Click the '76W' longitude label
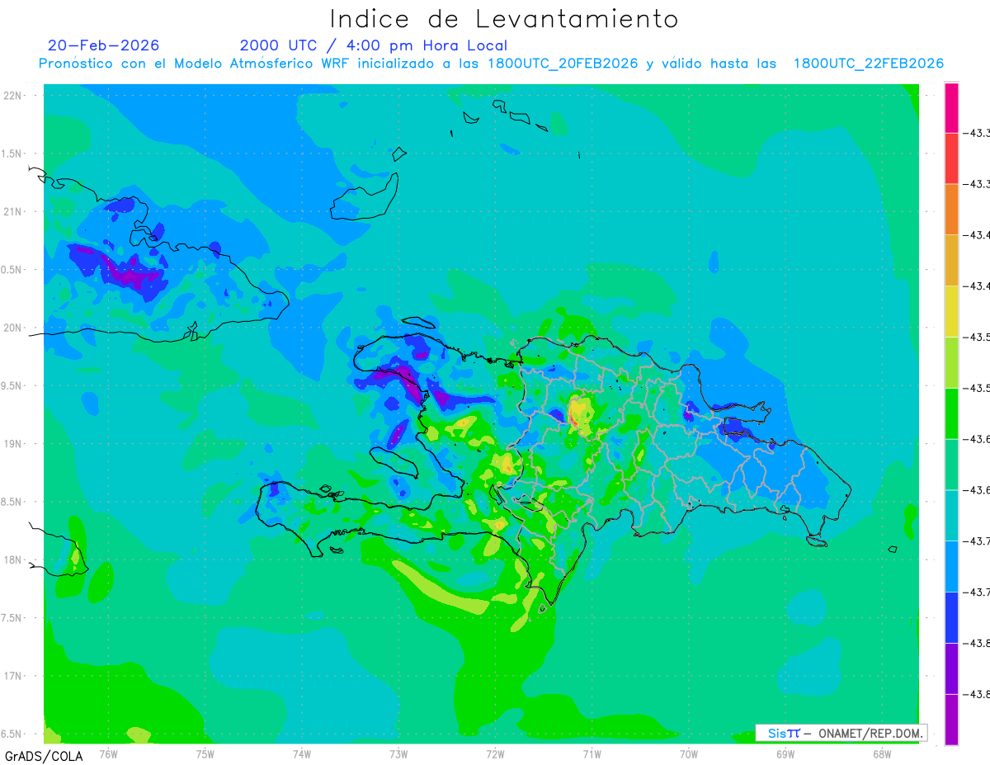 (x=108, y=753)
